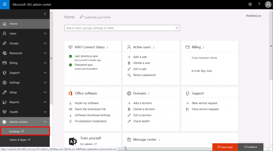
Task: Click the Need help? button
Action: [225, 147]
